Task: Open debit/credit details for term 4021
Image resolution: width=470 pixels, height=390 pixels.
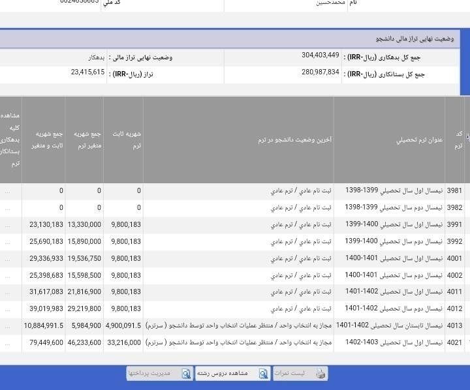Action: point(7,344)
